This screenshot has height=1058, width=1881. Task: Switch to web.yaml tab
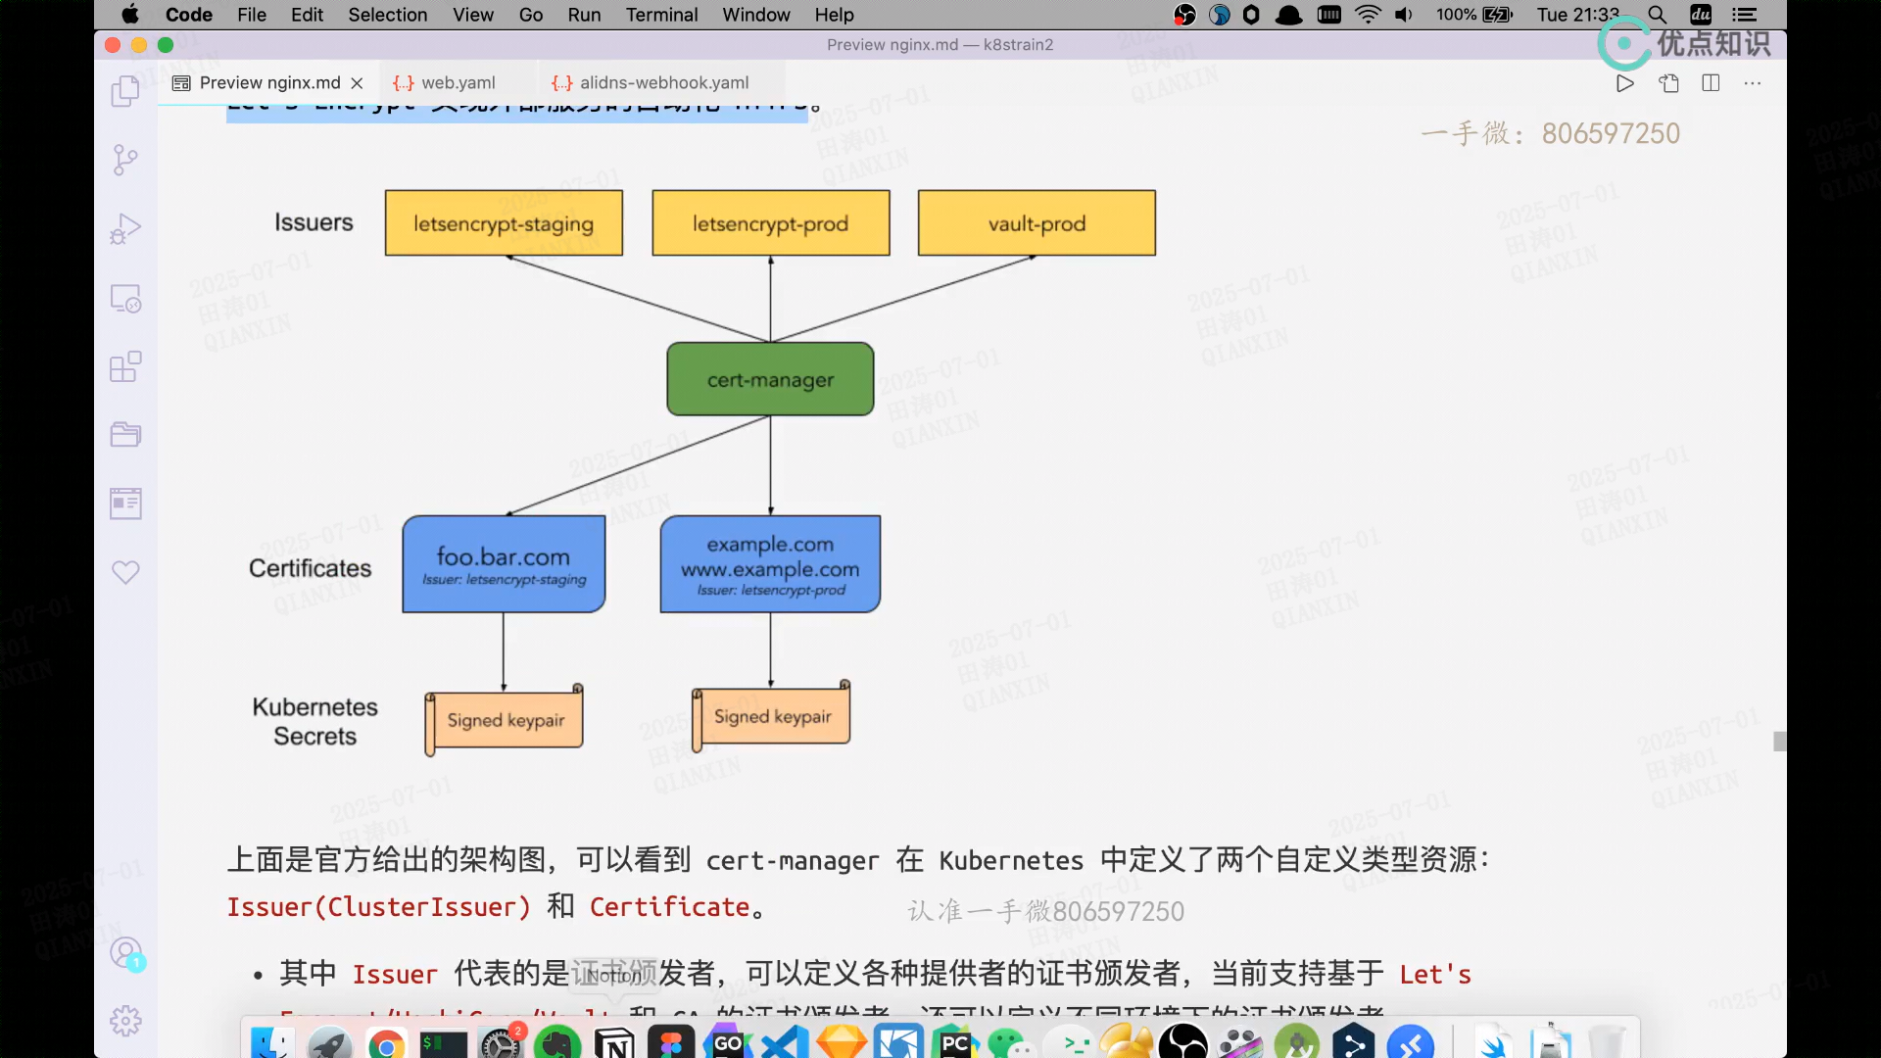pyautogui.click(x=458, y=83)
